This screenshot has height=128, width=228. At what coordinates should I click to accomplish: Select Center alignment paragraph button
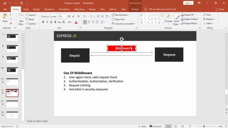pos(89,22)
